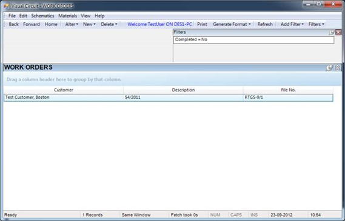Close the WORK ORDERS panel
The height and width of the screenshot is (221, 345).
pos(337,68)
